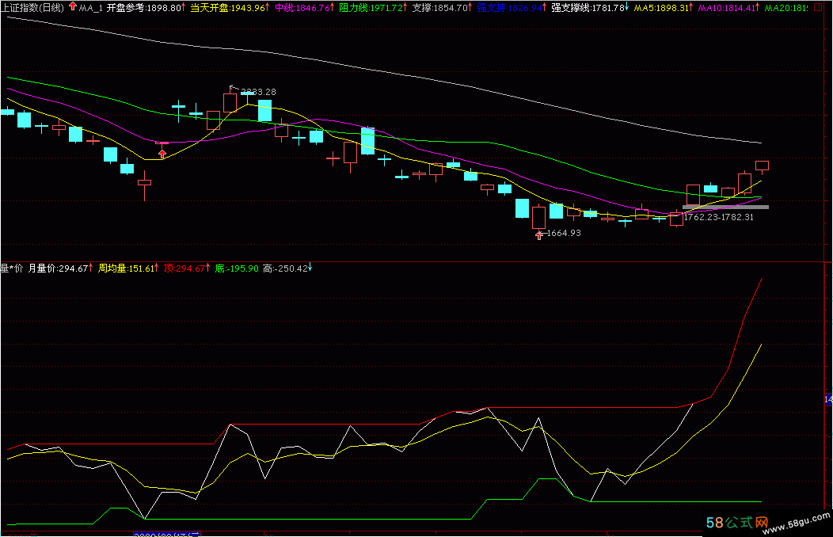Click the green 阻力线:1971.72 label
Viewport: 833px width, 537px height.
click(x=371, y=8)
